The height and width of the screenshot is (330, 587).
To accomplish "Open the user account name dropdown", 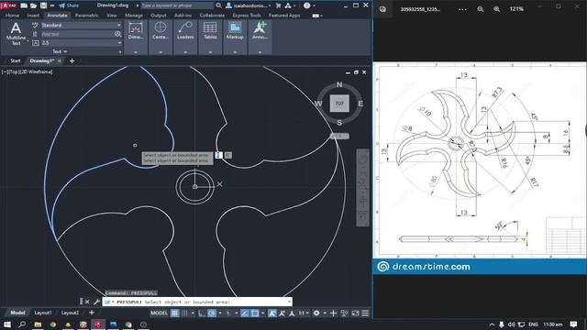I will click(252, 5).
